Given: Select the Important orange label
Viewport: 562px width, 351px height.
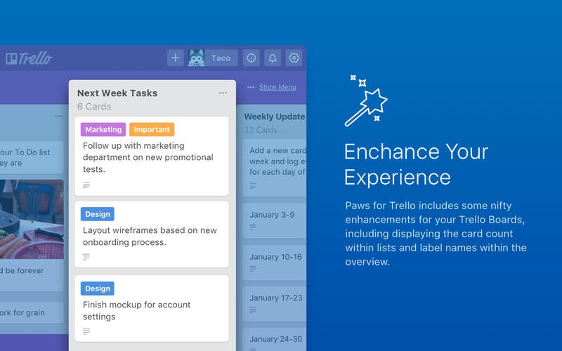Looking at the screenshot, I should [x=152, y=129].
